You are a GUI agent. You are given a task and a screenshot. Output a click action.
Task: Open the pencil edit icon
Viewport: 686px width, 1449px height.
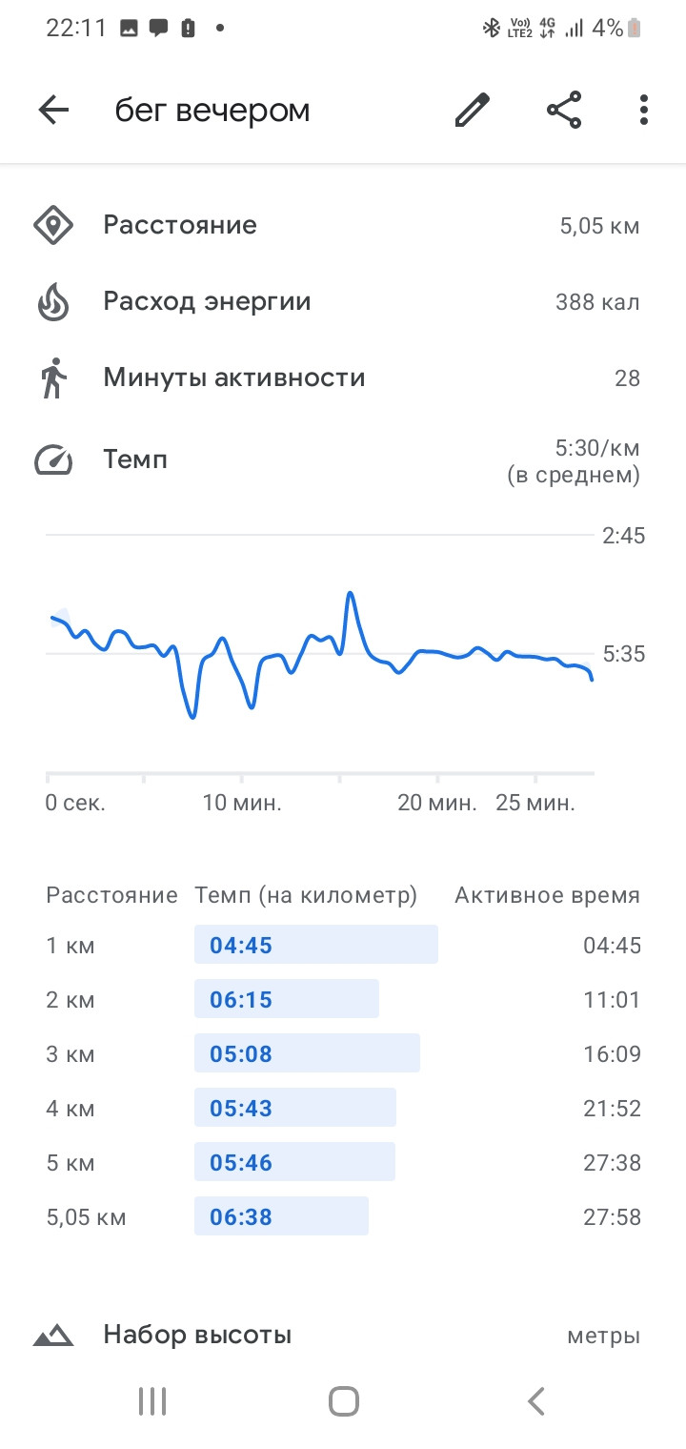pyautogui.click(x=472, y=111)
